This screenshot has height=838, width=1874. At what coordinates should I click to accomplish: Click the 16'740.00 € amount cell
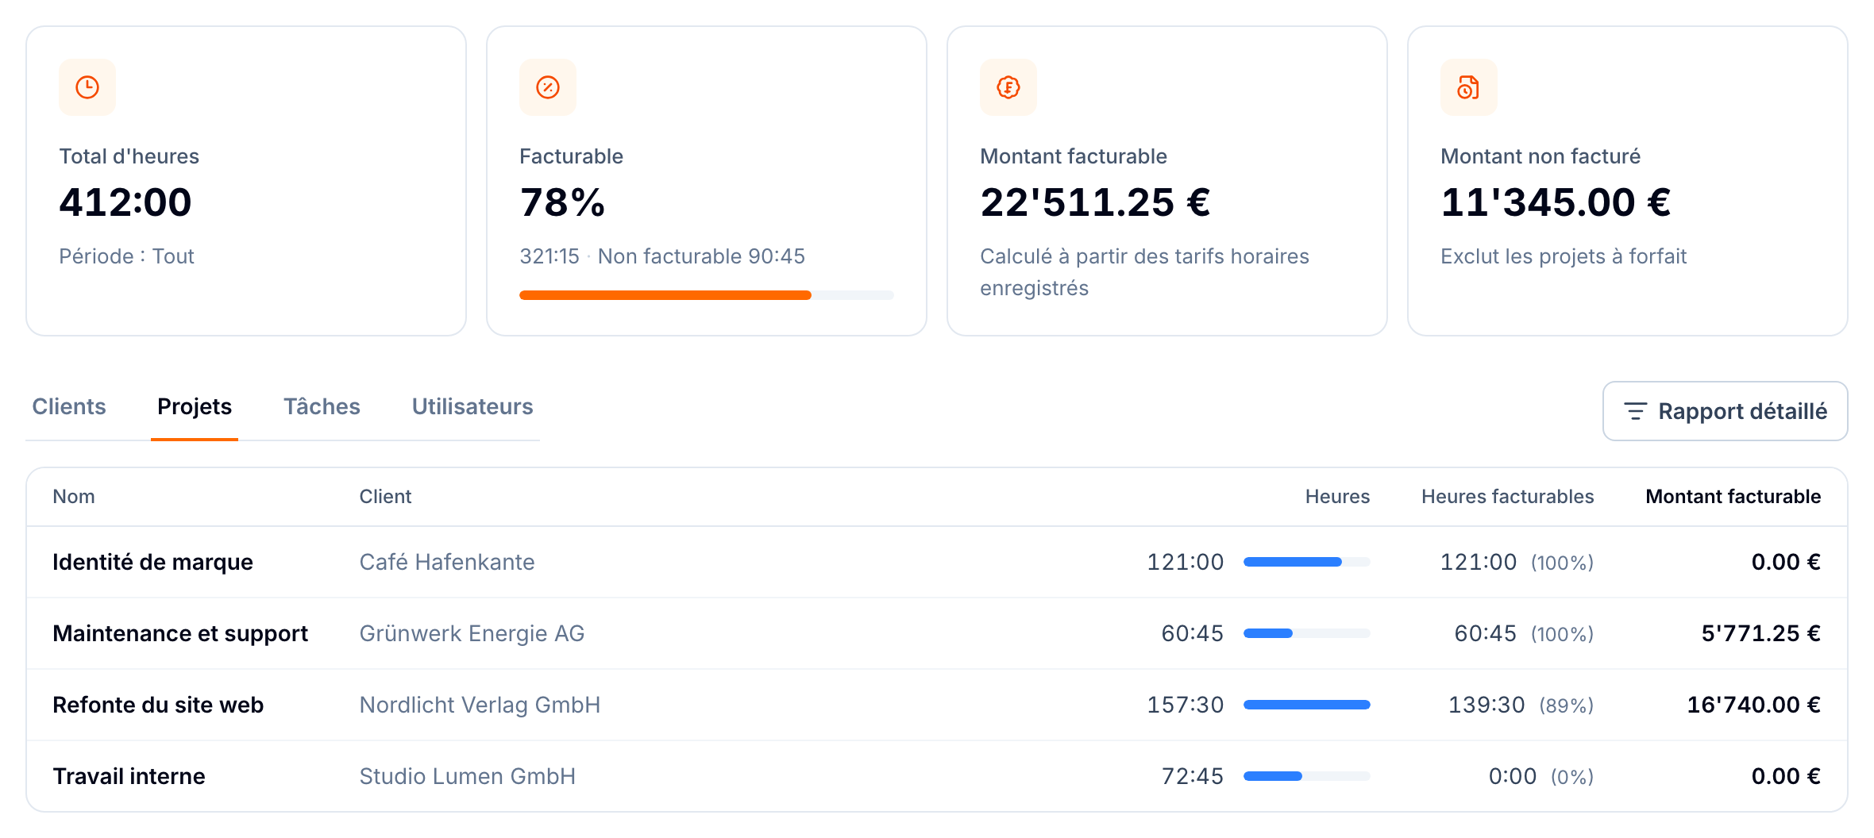coord(1753,705)
